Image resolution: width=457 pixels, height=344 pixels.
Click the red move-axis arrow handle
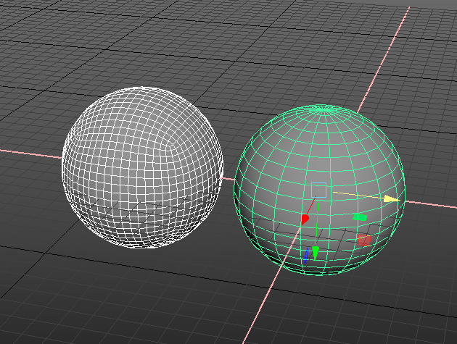coord(305,219)
